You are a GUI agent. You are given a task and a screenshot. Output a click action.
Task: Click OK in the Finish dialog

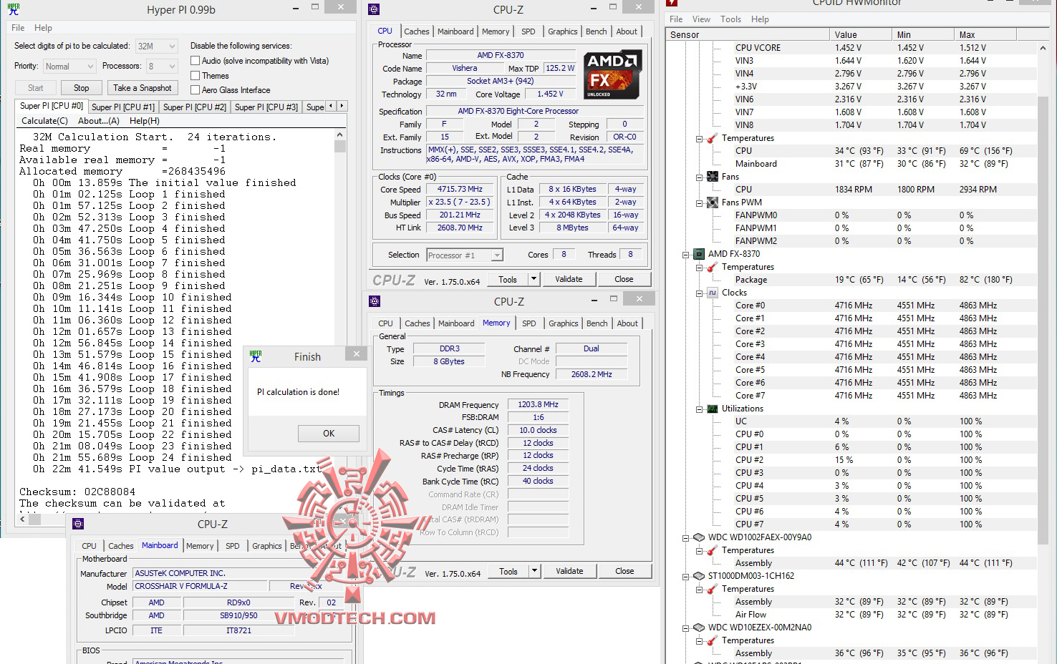pos(328,433)
